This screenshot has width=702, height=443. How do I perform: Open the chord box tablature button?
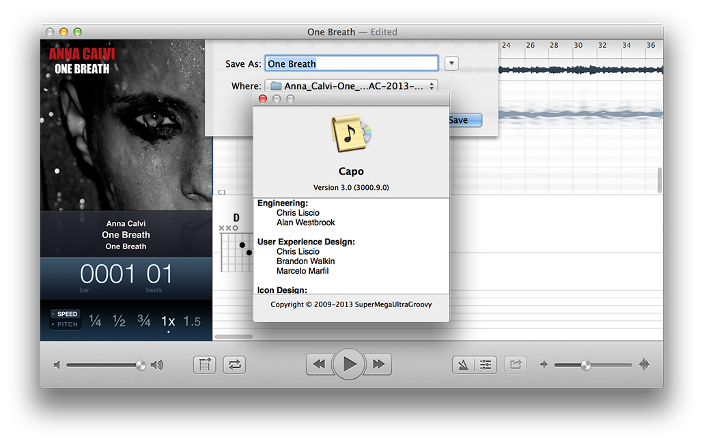click(x=205, y=365)
